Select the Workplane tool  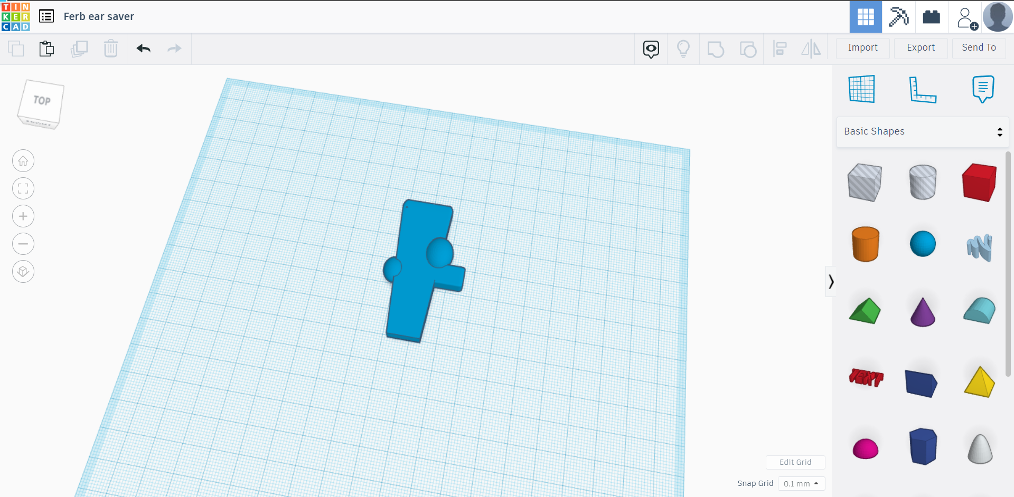click(x=862, y=89)
